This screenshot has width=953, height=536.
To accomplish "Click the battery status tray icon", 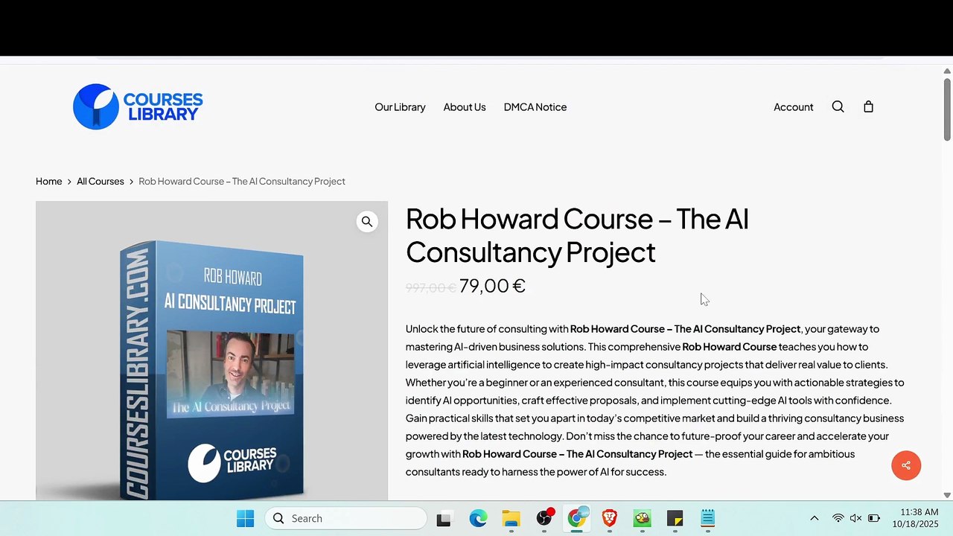I will click(874, 518).
